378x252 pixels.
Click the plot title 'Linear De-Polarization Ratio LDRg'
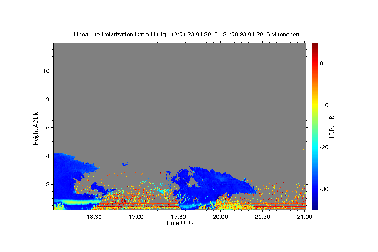tap(120, 34)
